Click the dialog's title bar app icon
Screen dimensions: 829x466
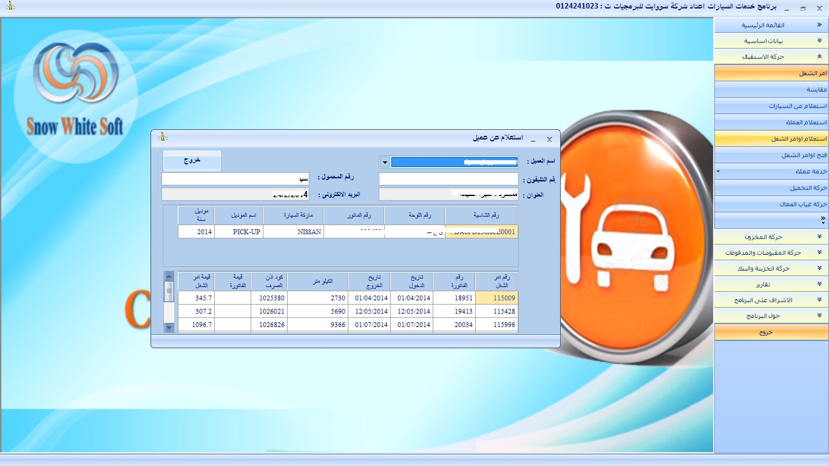[x=163, y=138]
